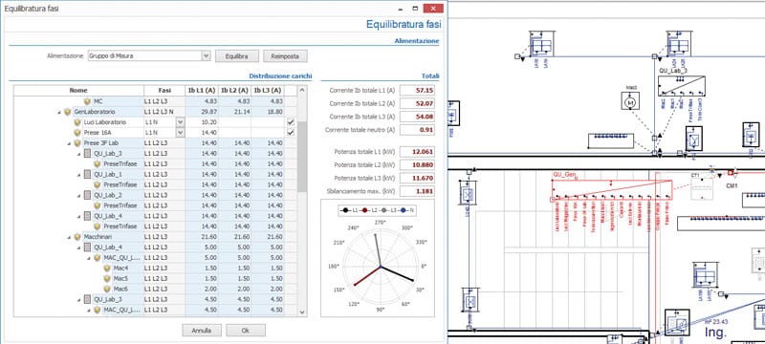Click the QU_Lab_1 panel board icon
This screenshot has height=344, width=765.
87,175
